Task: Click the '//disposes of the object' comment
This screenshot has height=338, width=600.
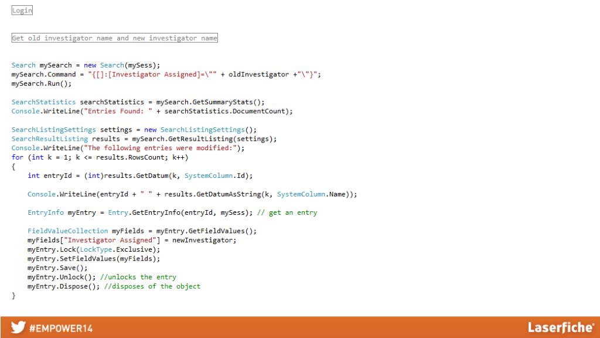Action: [x=152, y=286]
